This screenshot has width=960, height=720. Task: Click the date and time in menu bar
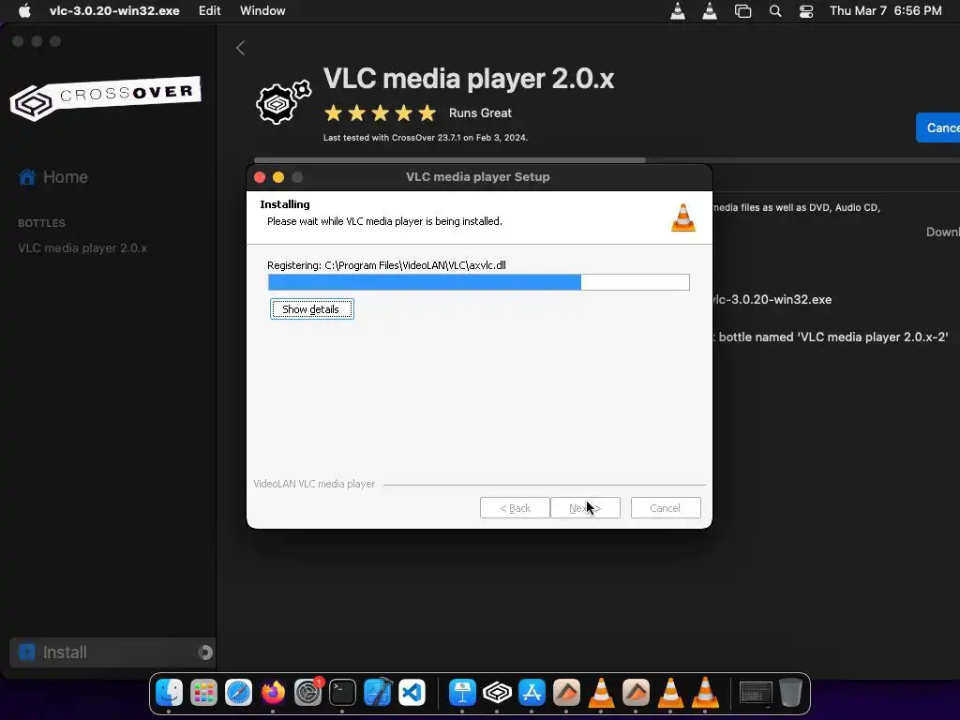tap(885, 10)
